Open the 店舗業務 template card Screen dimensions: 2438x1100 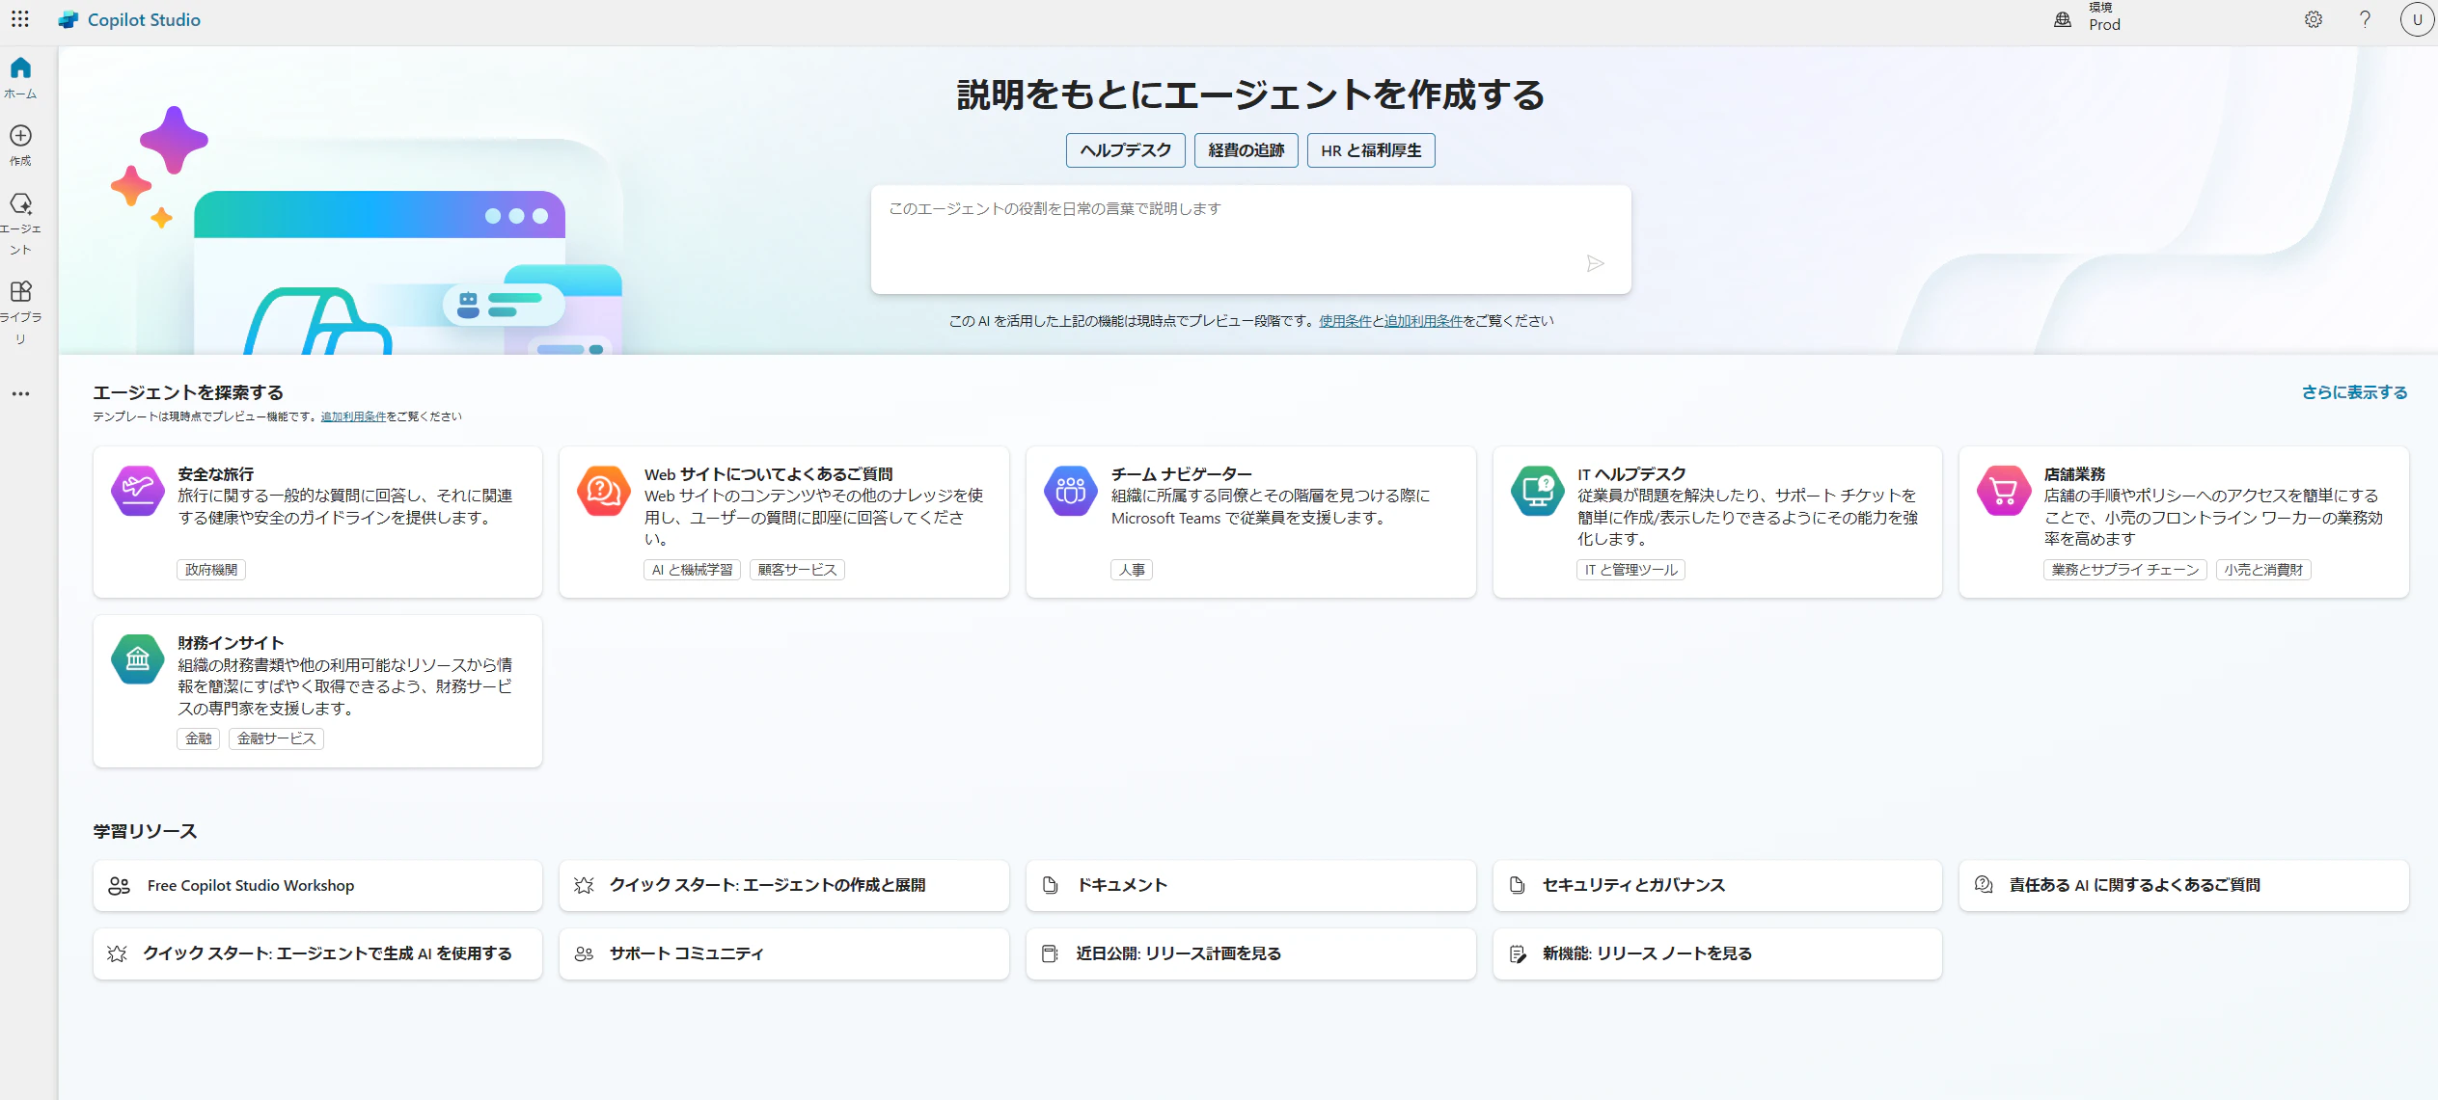coord(2184,522)
